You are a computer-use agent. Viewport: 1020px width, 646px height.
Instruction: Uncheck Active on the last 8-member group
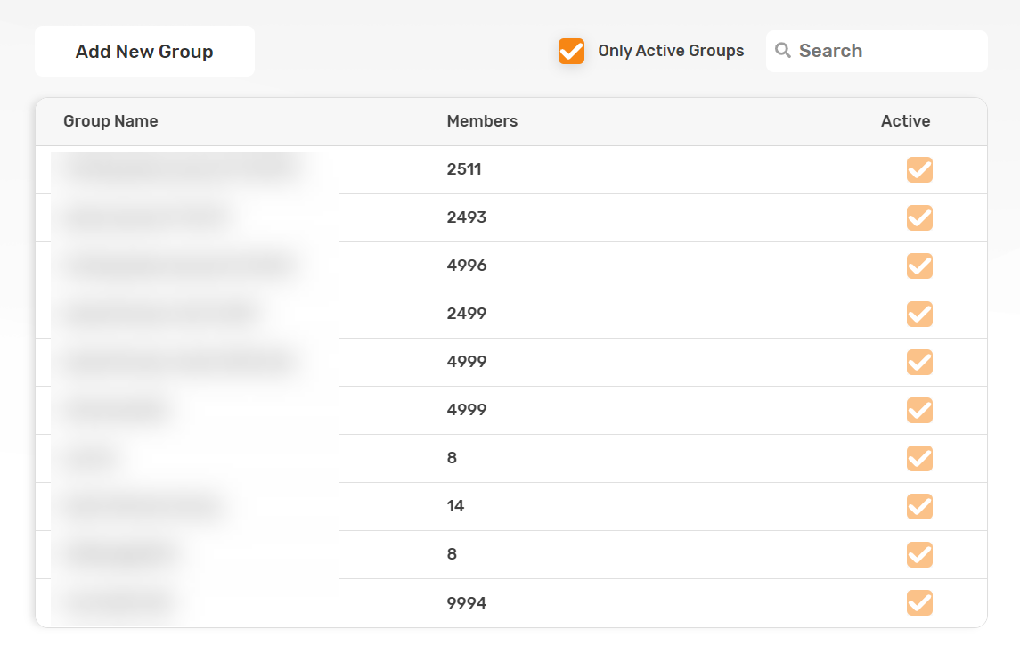click(x=919, y=554)
